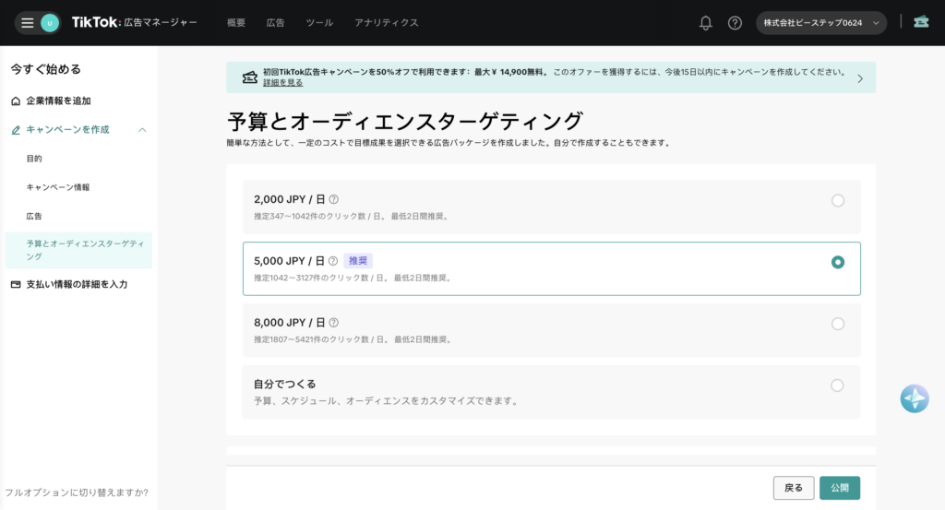Show info tooltip for 2,000 JPY / 日
The height and width of the screenshot is (510, 945).
coord(333,199)
